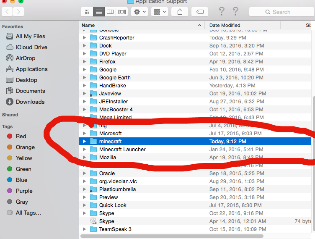Sort by the Date Modified column header
The width and height of the screenshot is (315, 239).
[242, 25]
